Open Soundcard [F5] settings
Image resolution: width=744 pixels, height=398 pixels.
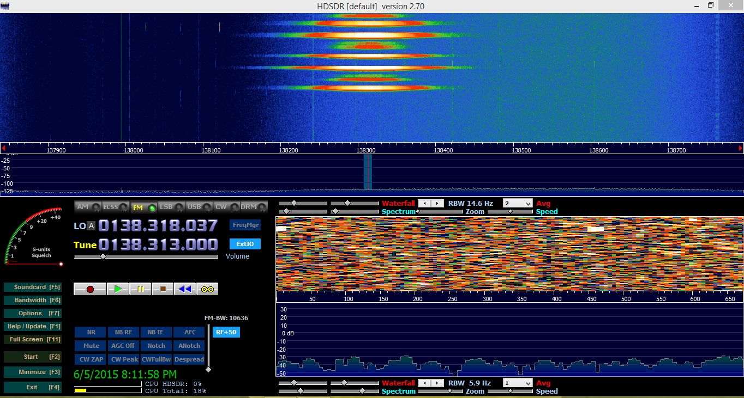coord(32,287)
